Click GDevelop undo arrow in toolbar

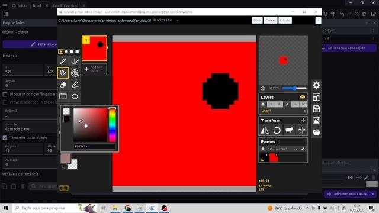click(342, 14)
